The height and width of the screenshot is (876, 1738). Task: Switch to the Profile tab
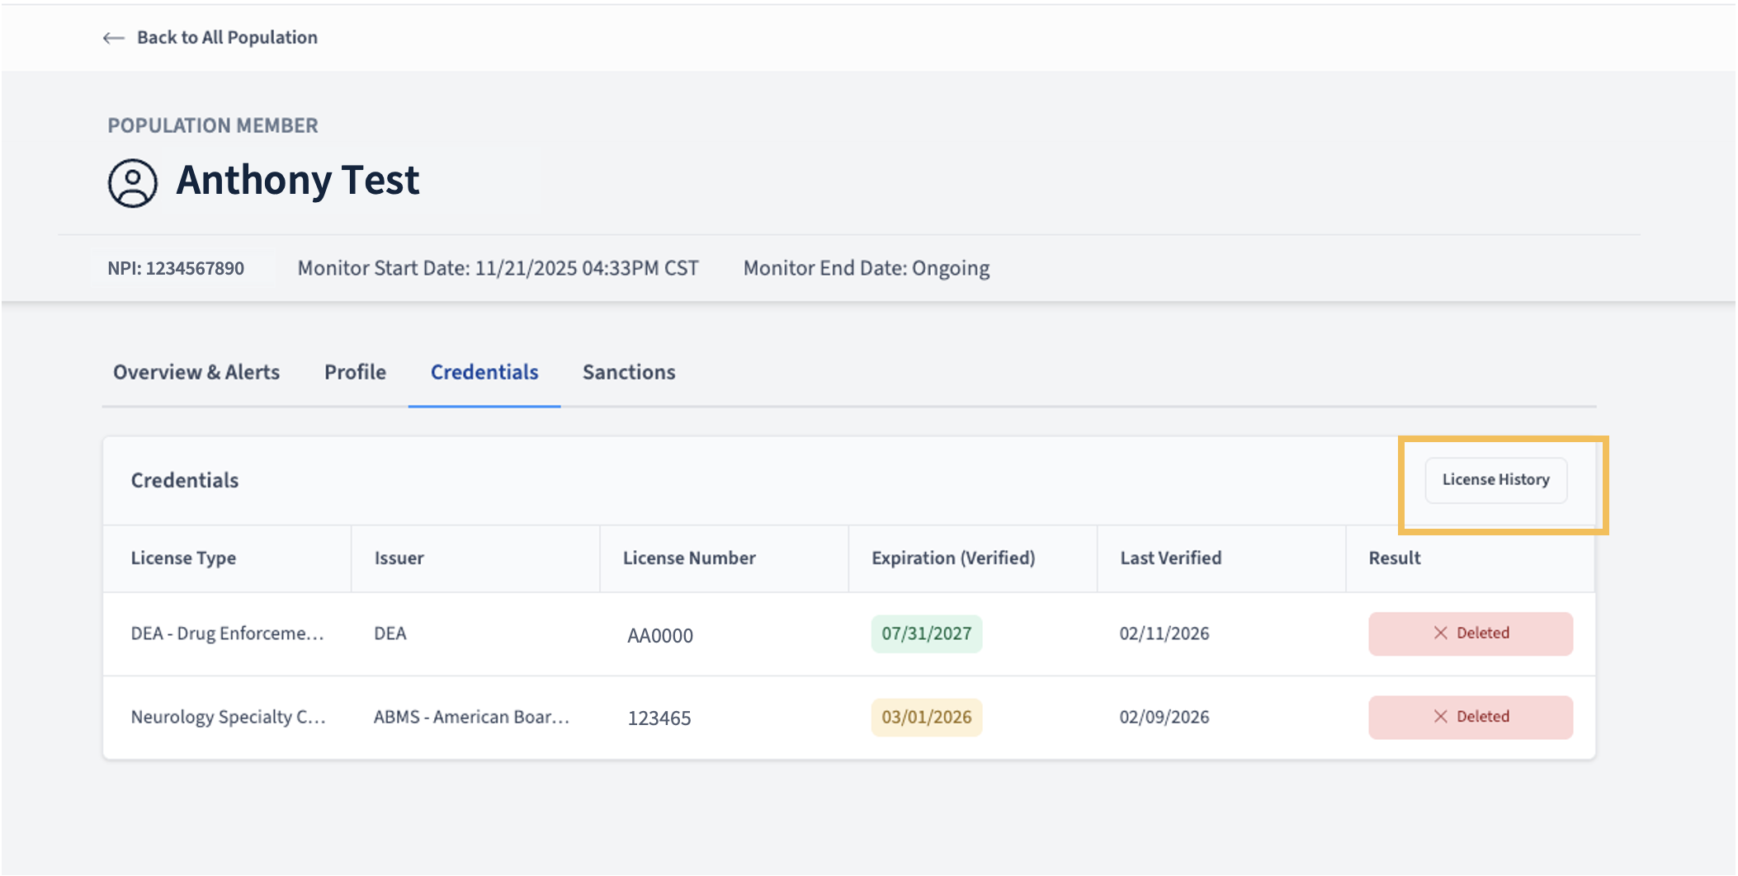(355, 372)
